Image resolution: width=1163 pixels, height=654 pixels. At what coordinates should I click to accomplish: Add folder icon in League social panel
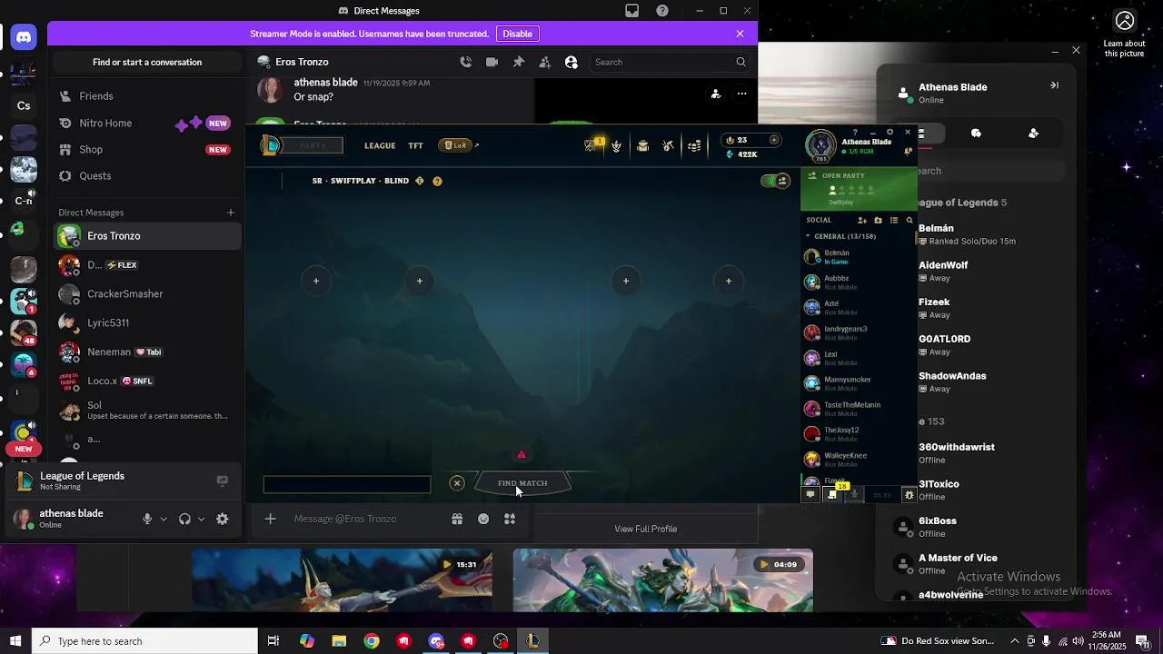tap(878, 220)
